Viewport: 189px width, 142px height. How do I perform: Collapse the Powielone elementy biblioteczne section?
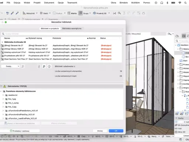1,91
